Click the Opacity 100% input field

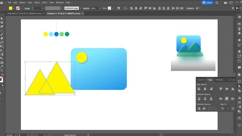tap(95, 8)
